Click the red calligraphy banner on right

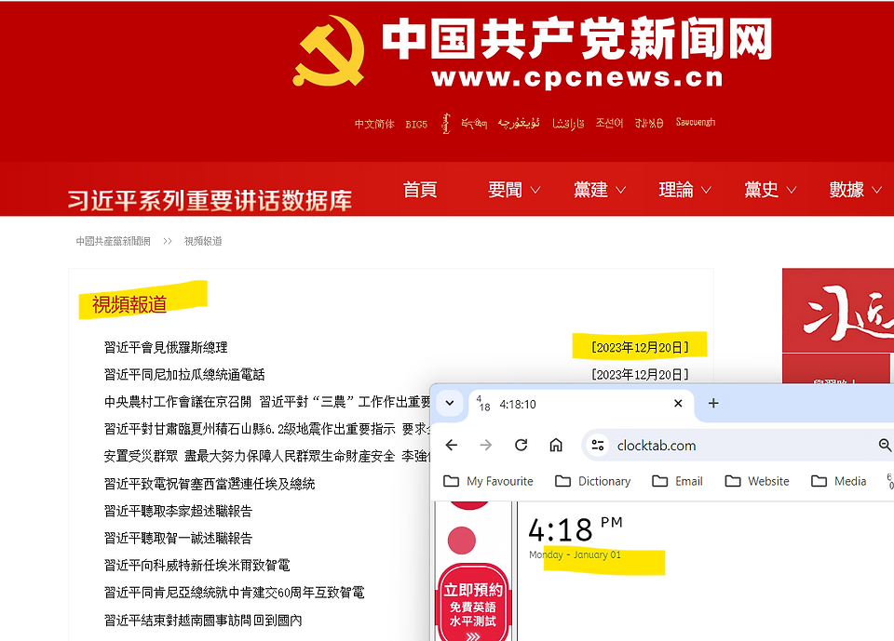[x=838, y=311]
